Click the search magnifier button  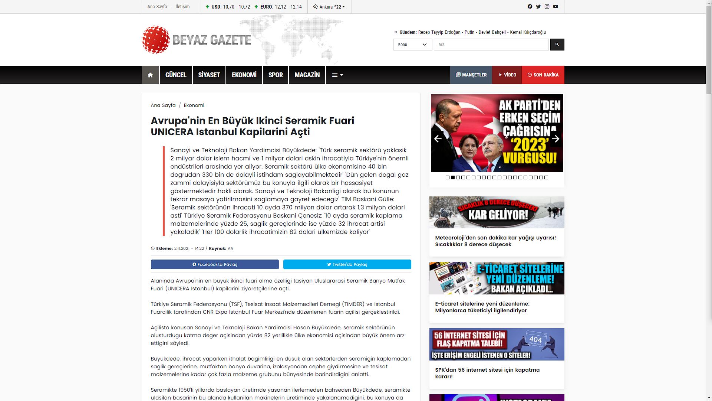[x=557, y=45]
